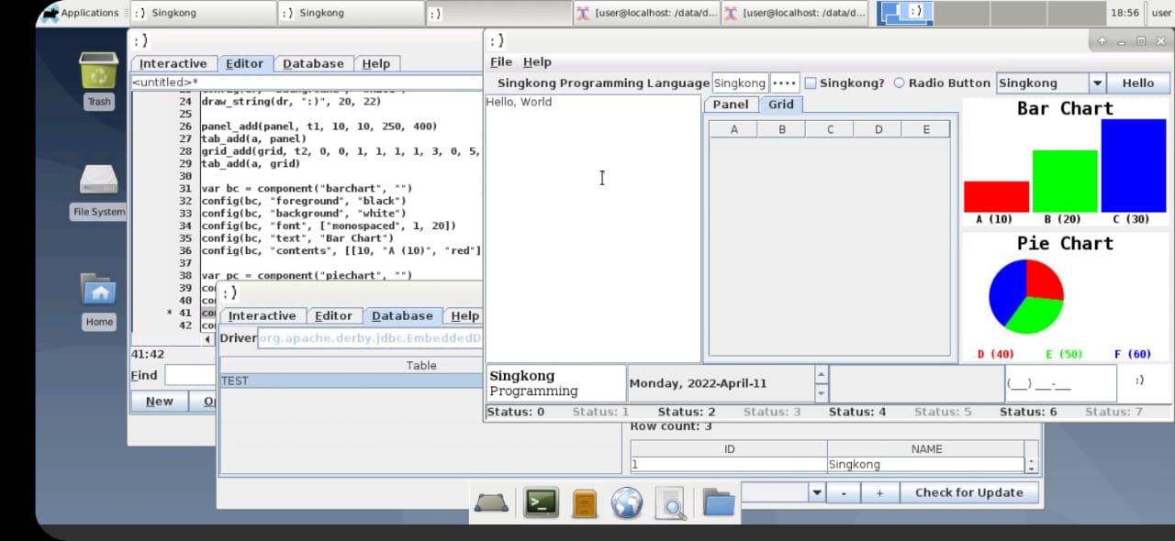The height and width of the screenshot is (541, 1175).
Task: Click the password field with dots
Action: tap(785, 83)
